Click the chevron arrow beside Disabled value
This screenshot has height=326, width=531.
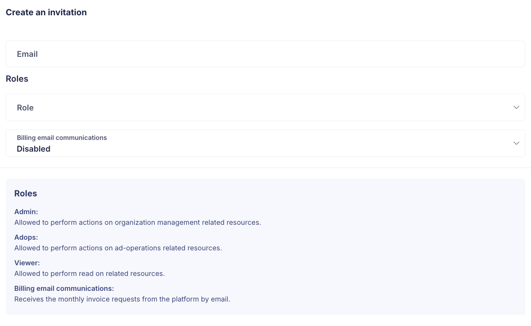pyautogui.click(x=516, y=143)
